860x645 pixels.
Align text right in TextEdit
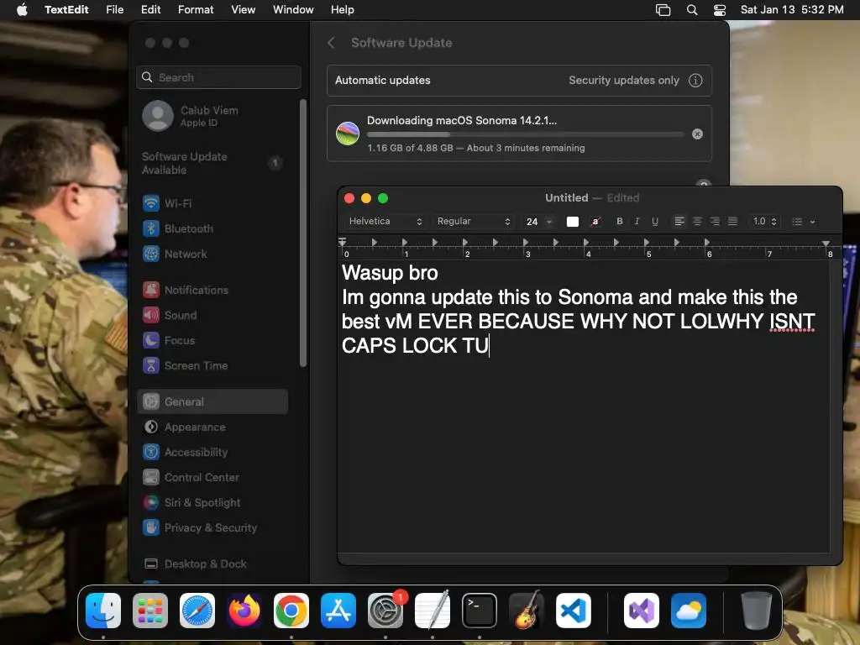click(x=715, y=221)
